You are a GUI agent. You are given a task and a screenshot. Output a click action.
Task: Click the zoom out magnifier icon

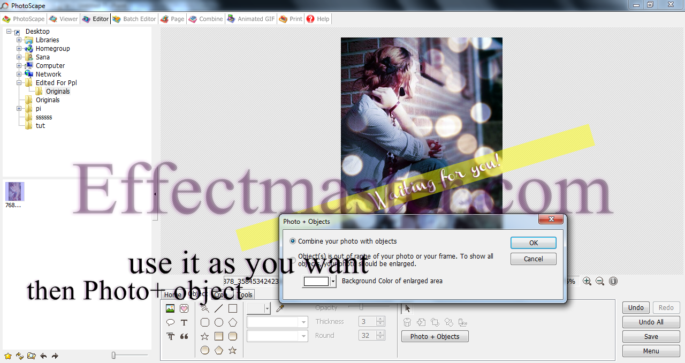coord(600,281)
